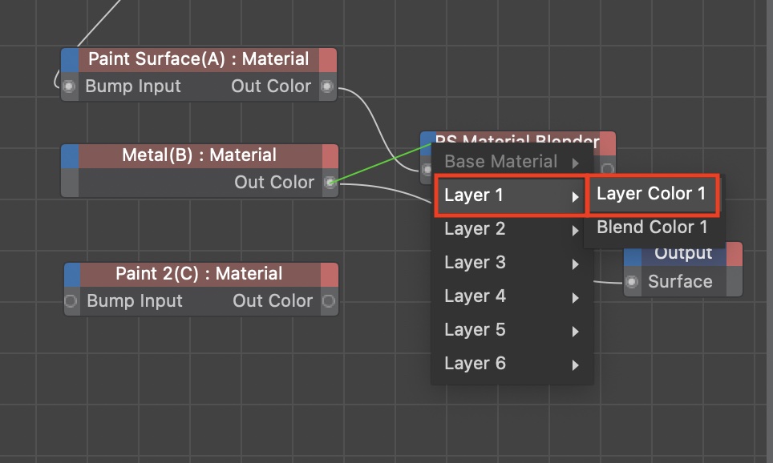Select the Paint 2(C) : Material node title
The image size is (773, 463).
pos(199,274)
